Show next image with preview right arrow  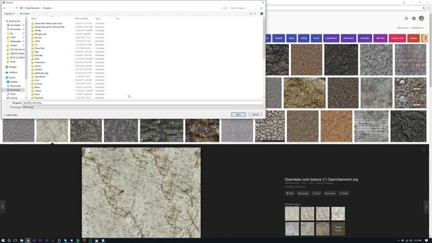(426, 207)
